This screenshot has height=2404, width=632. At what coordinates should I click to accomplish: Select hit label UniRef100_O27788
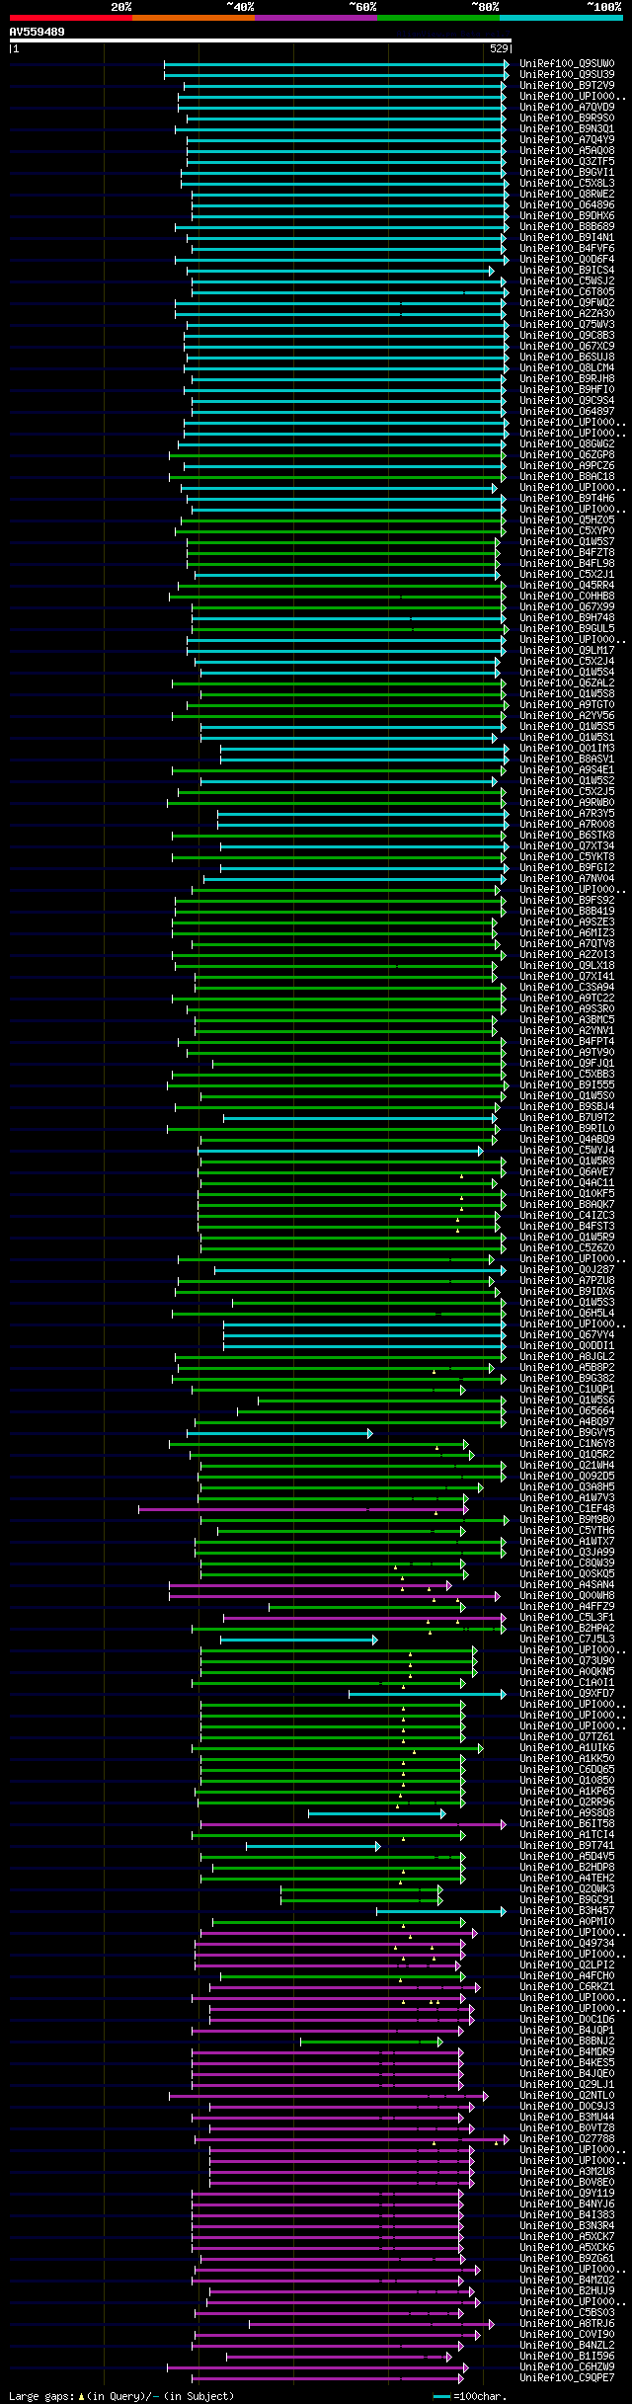coord(567,2139)
